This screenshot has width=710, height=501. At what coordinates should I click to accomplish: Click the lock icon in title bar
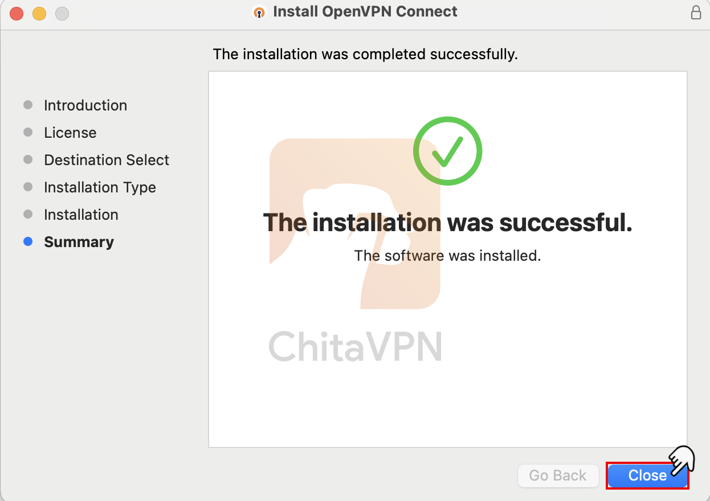tap(696, 13)
